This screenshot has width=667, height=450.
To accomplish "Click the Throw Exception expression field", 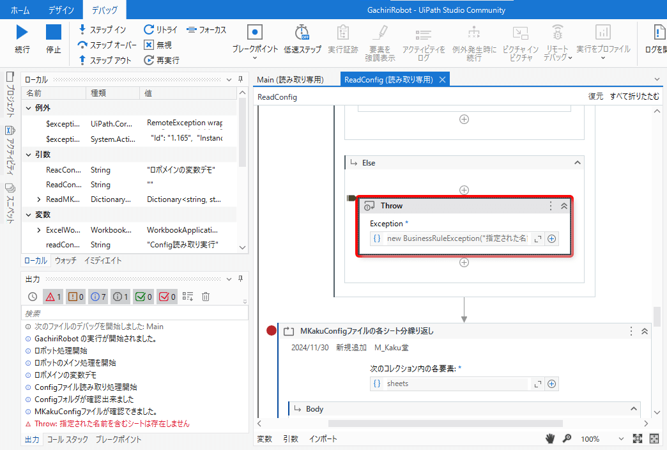I will (457, 239).
